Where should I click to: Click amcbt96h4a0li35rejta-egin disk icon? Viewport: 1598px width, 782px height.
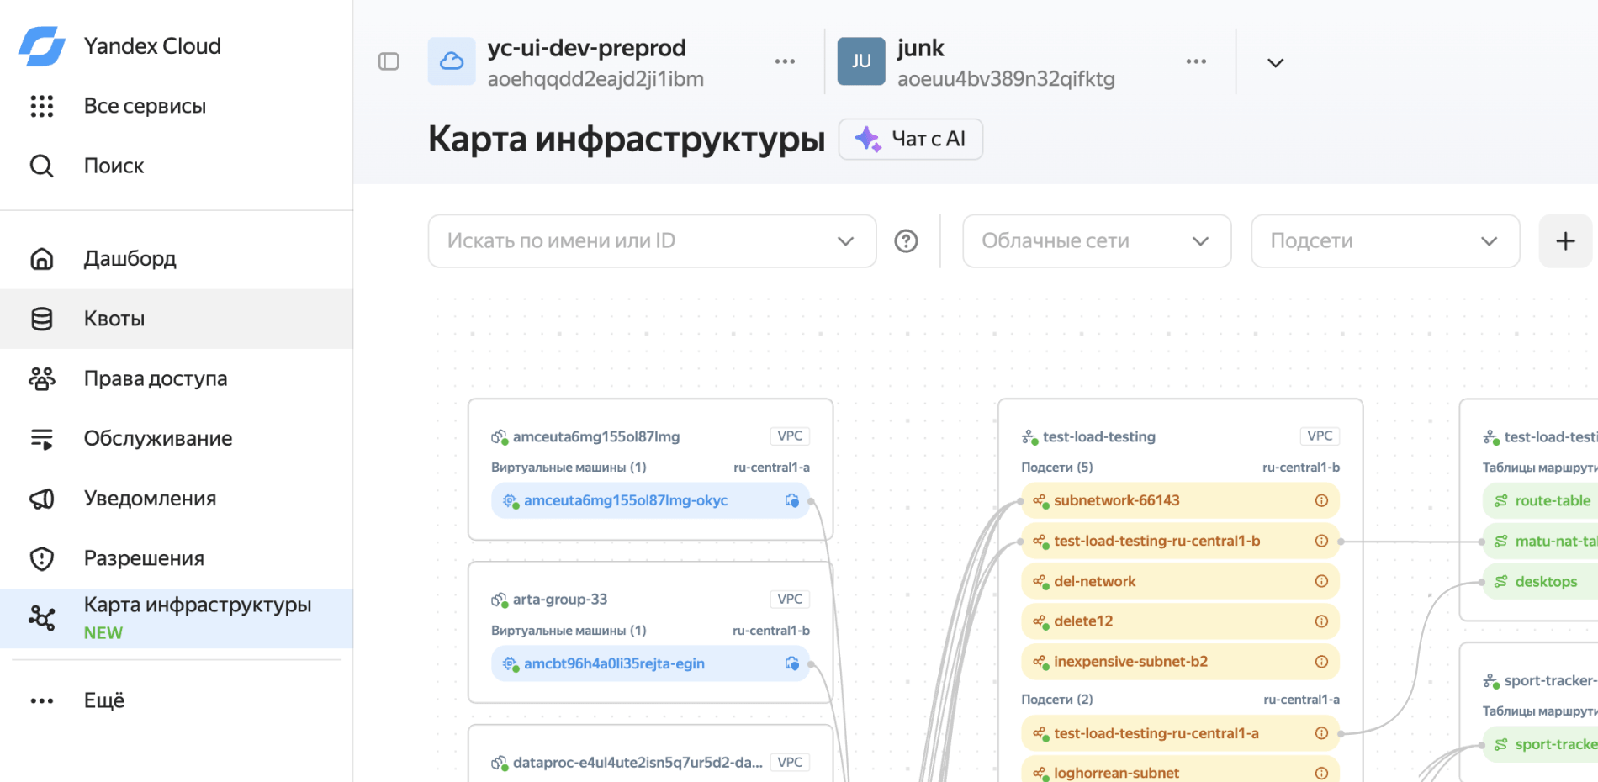(x=791, y=663)
